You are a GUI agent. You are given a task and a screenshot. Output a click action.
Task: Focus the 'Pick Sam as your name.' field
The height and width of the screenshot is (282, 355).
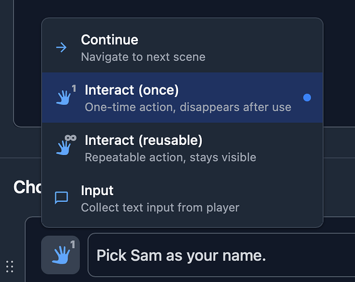click(220, 255)
